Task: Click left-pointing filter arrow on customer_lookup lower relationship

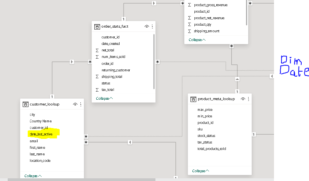Action: click(130, 142)
